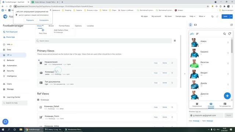The height and width of the screenshot is (132, 235).
Task: Click Copy on the Команда view
Action: [x=156, y=73]
